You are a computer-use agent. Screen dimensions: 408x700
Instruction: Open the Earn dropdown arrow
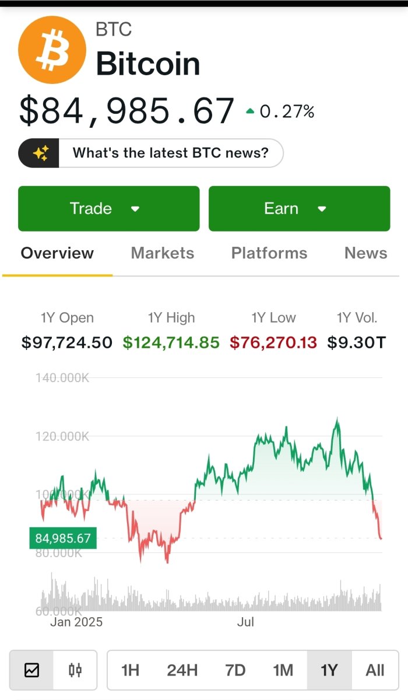click(322, 208)
